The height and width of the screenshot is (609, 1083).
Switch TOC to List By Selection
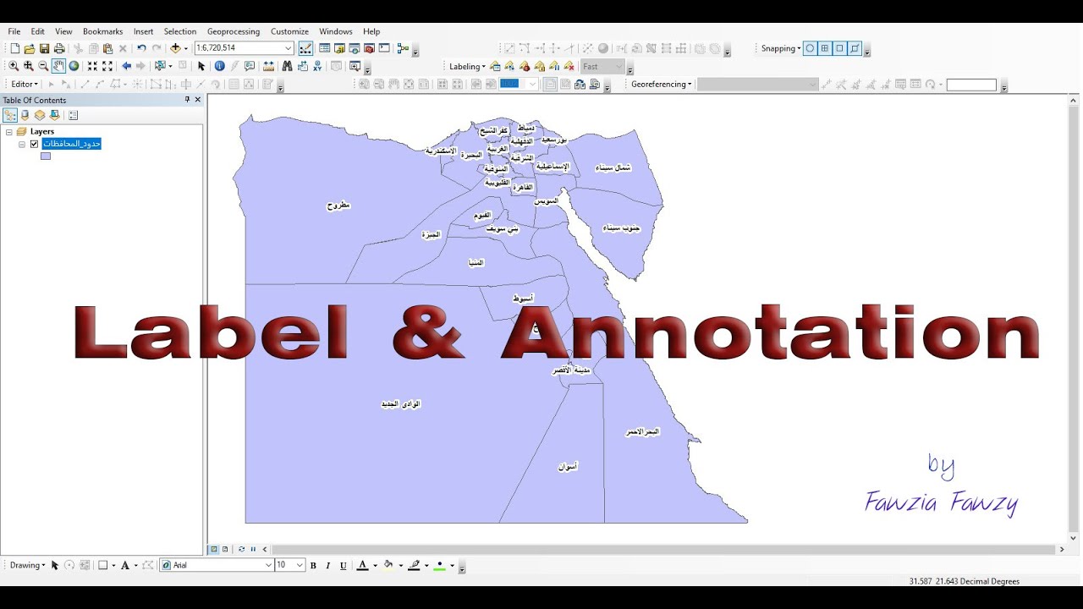pyautogui.click(x=54, y=115)
